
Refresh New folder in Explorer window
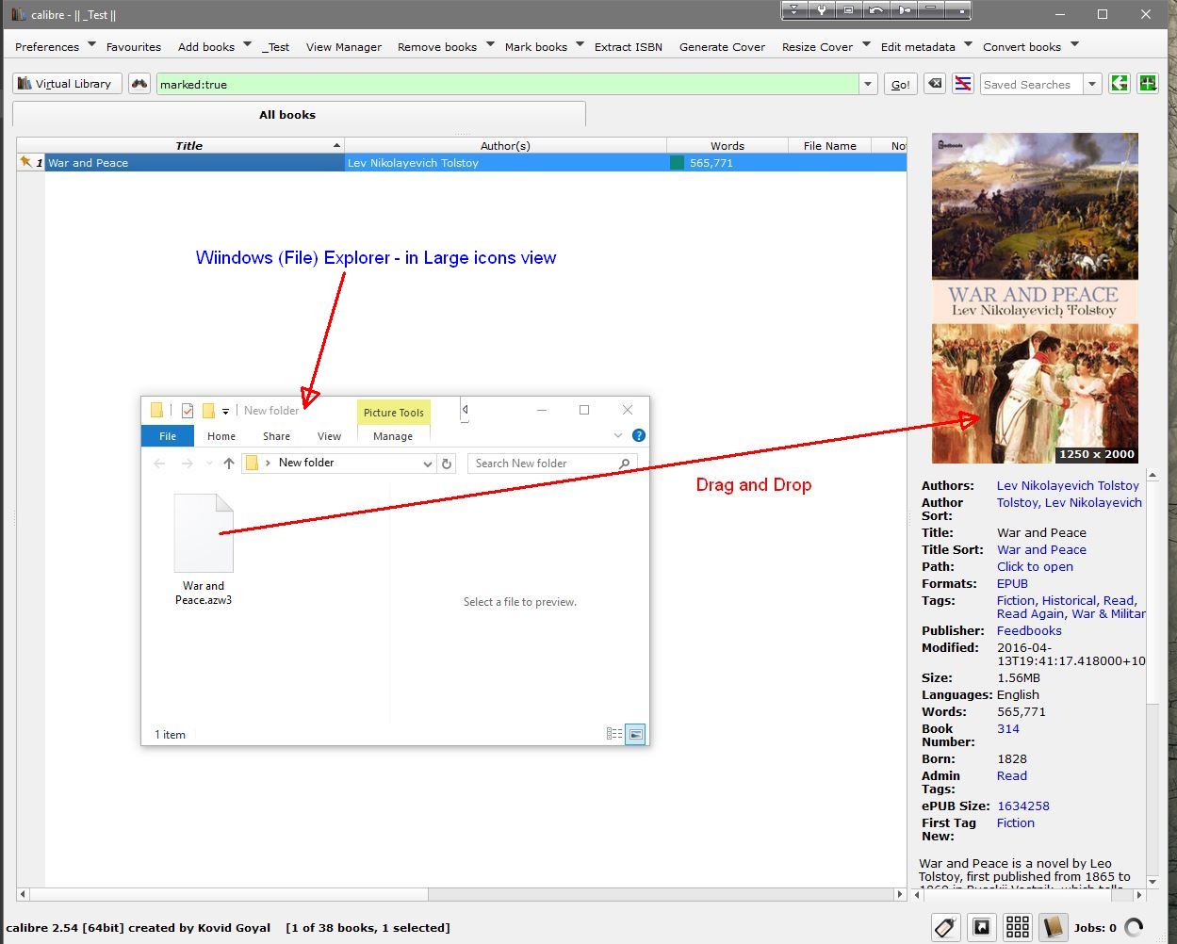[x=448, y=463]
